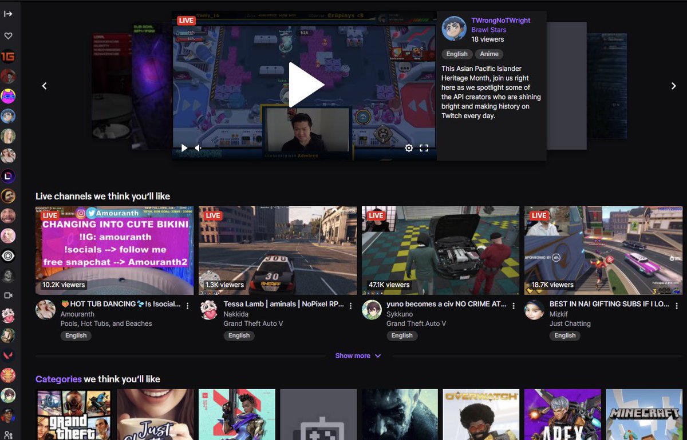Click the English tag under Mizkif
Image resolution: width=687 pixels, height=440 pixels.
tap(565, 335)
